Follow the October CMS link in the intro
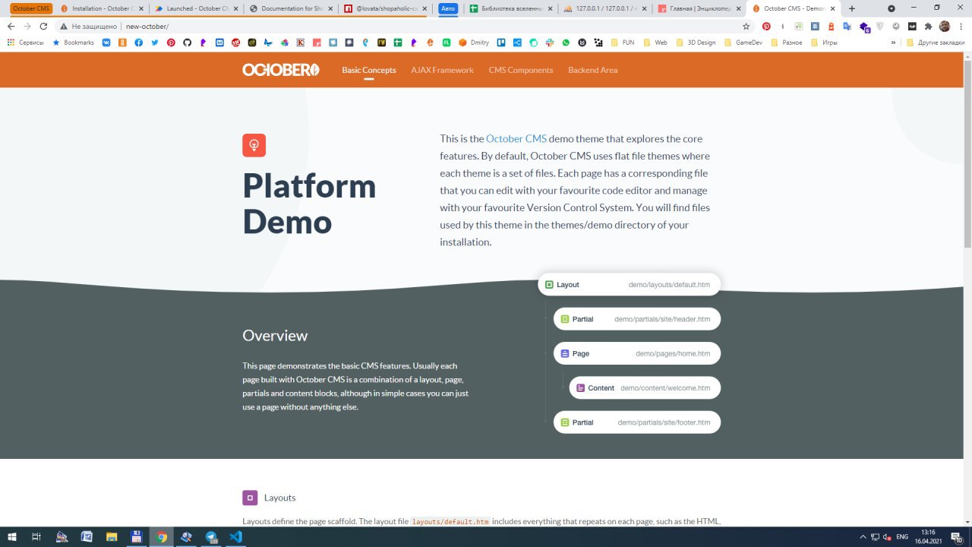The image size is (972, 547). tap(516, 138)
